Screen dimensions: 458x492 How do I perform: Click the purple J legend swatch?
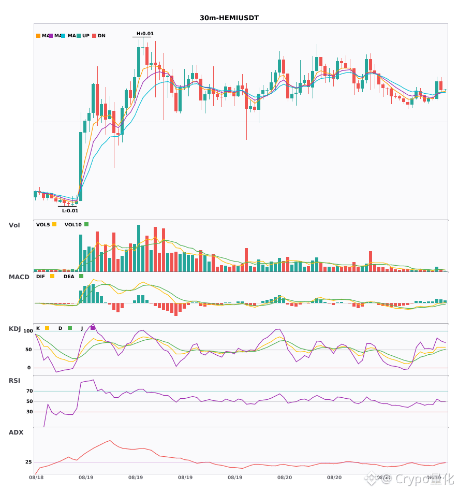pos(93,328)
